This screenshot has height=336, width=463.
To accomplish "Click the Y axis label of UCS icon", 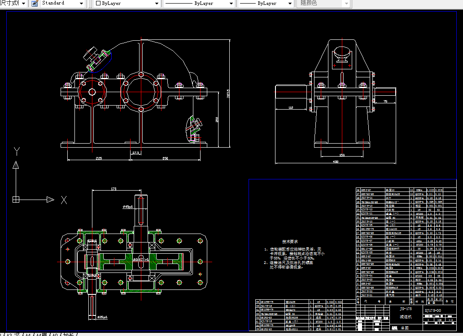I will click(x=17, y=151).
